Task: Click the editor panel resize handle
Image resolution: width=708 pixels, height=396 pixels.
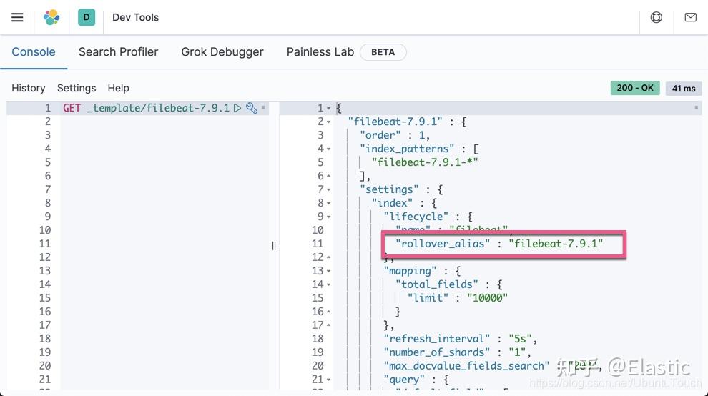Action: click(x=274, y=246)
